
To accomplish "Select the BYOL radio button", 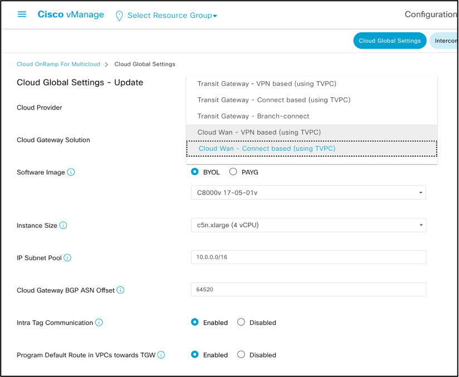I will point(195,172).
